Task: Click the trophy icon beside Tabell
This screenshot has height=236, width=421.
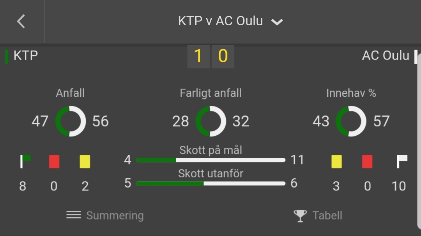Action: click(x=300, y=216)
